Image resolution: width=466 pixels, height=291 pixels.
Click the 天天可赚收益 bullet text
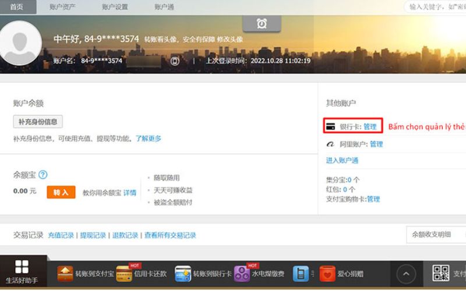coord(173,190)
